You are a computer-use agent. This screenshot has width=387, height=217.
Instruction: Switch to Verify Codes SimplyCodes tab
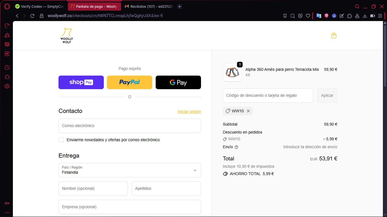tap(39, 6)
